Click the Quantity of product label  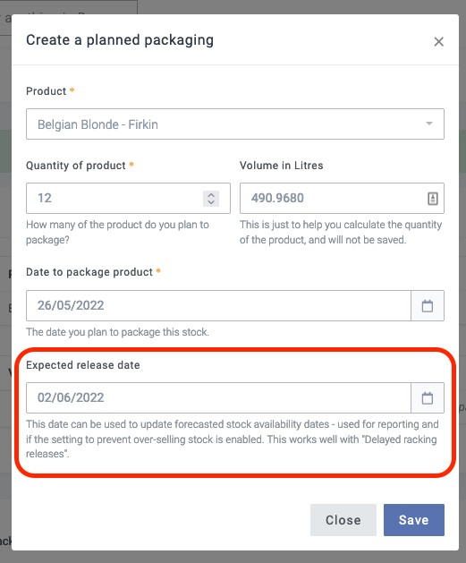(76, 166)
